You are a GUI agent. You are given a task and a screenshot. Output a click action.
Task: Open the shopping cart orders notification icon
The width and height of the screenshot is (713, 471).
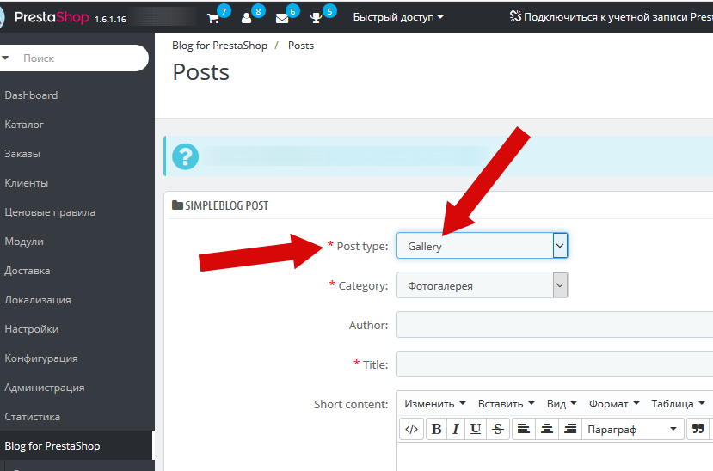[212, 18]
